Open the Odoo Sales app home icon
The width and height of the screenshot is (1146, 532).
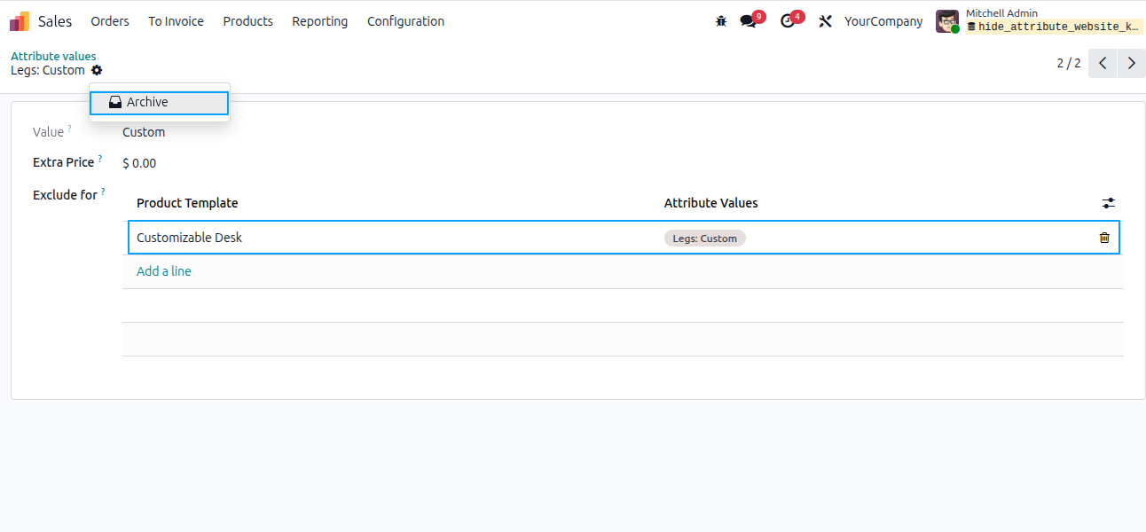[x=20, y=21]
